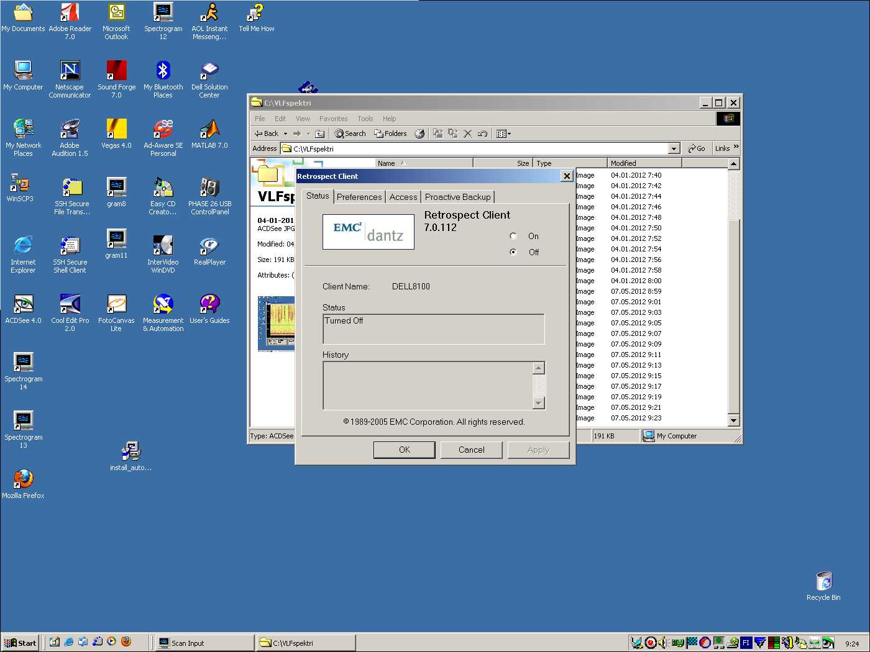Open the PHASE 26 USB ControlPanel icon
This screenshot has height=652, width=870.
(210, 196)
